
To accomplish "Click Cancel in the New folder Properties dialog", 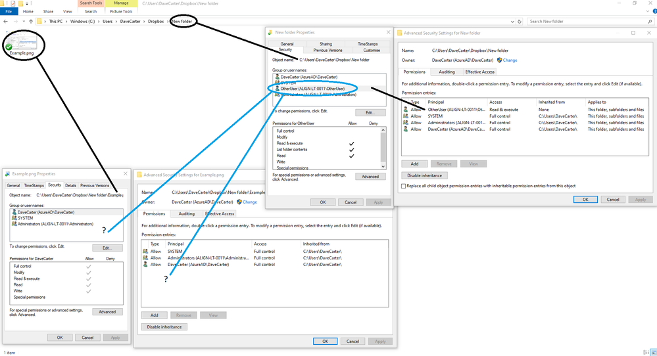I will (351, 202).
